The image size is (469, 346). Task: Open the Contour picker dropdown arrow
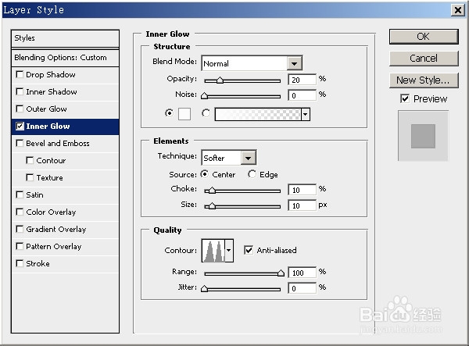pos(229,251)
